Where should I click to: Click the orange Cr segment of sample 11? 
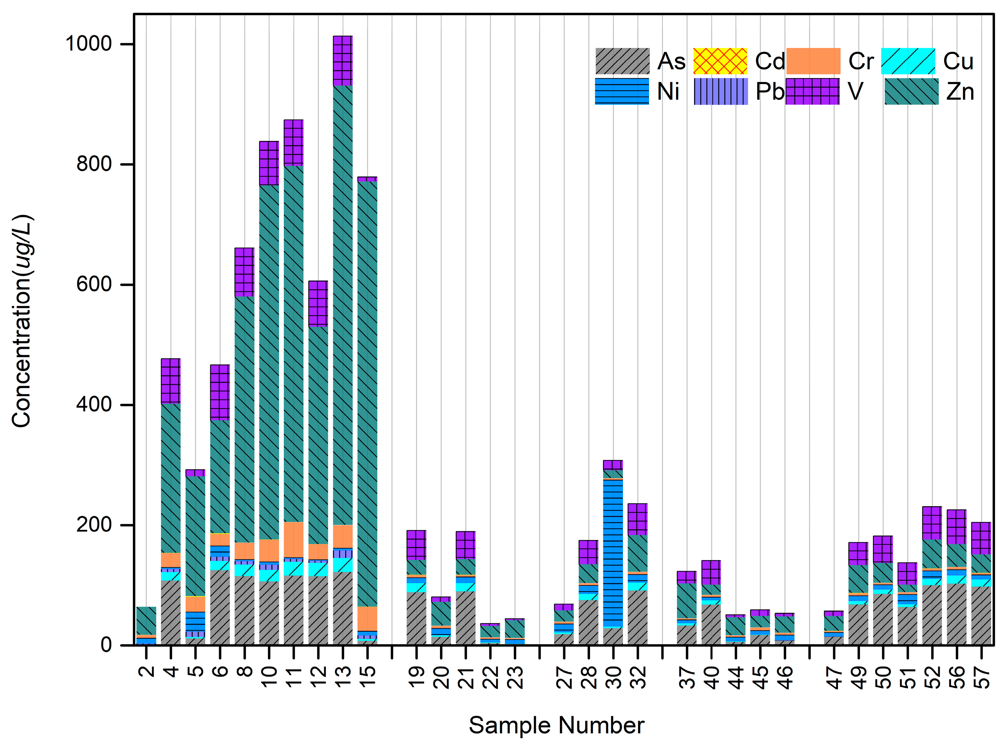pyautogui.click(x=294, y=540)
